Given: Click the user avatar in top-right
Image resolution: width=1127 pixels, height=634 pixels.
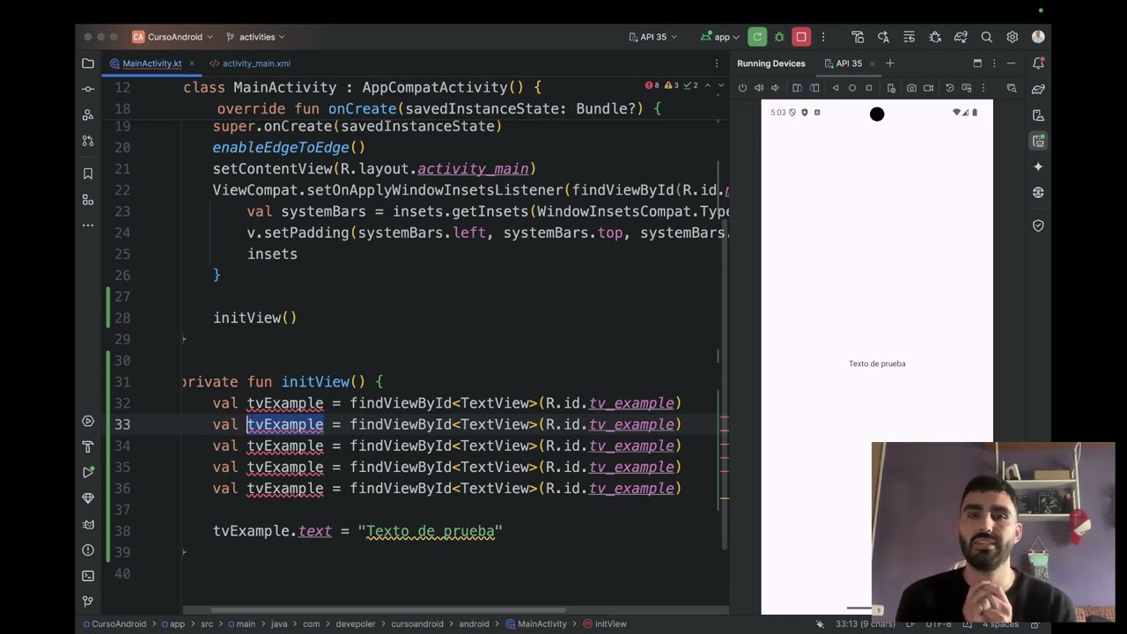Looking at the screenshot, I should click(1038, 37).
